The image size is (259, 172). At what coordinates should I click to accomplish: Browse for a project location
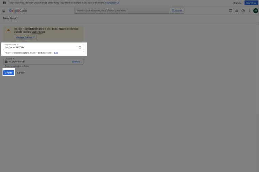(76, 62)
